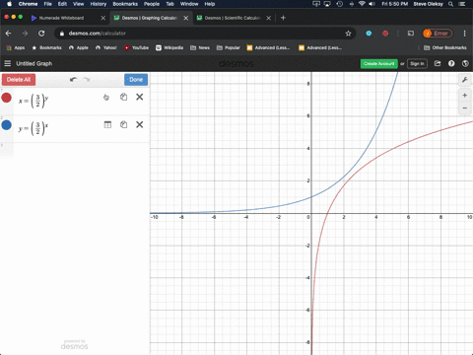Screen dimensions: 473x355
Task: Open macOS Spotlight search
Action: (x=451, y=4)
